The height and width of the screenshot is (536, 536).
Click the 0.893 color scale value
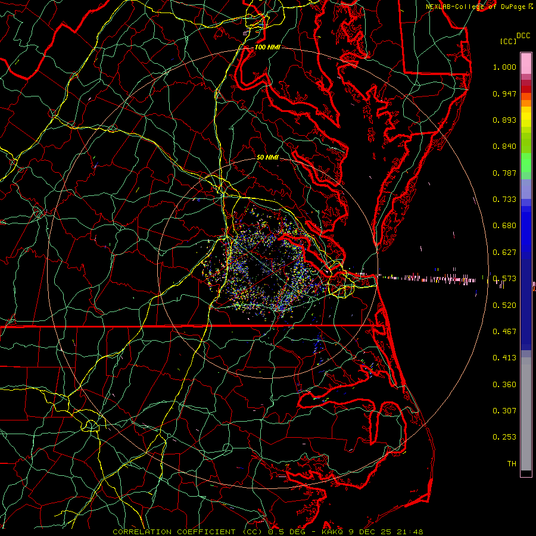coord(504,120)
